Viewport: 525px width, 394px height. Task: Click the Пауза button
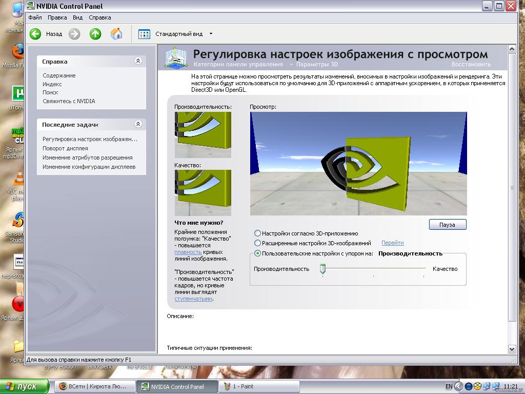pyautogui.click(x=447, y=225)
